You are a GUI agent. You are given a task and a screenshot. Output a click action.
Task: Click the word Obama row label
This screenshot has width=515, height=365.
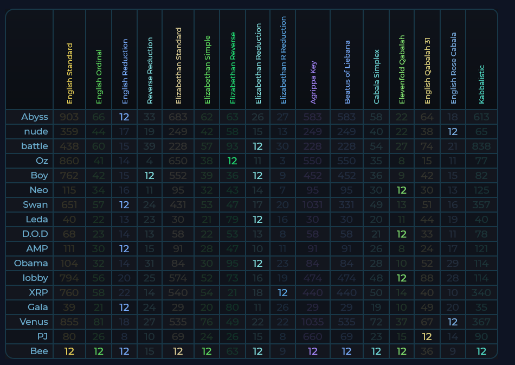(34, 263)
